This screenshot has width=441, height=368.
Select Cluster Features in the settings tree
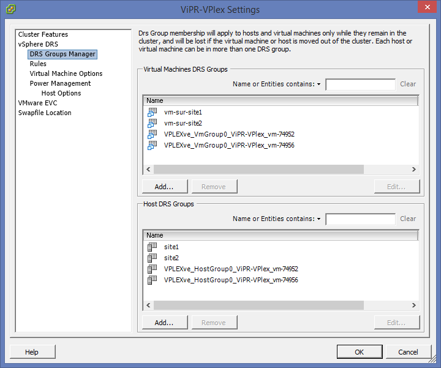click(x=43, y=34)
